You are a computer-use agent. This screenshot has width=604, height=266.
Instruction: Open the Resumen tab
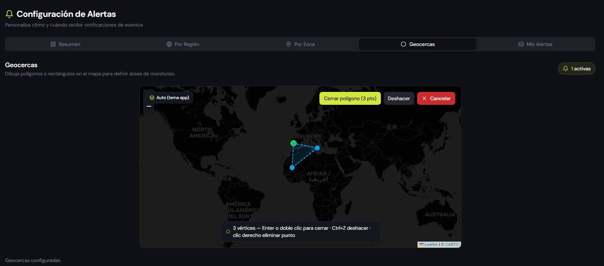pyautogui.click(x=65, y=44)
